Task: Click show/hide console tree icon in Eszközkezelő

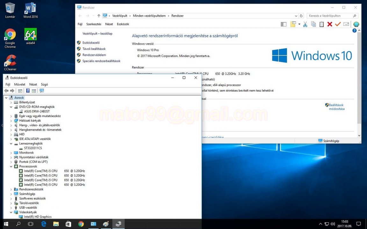Action: (x=20, y=91)
